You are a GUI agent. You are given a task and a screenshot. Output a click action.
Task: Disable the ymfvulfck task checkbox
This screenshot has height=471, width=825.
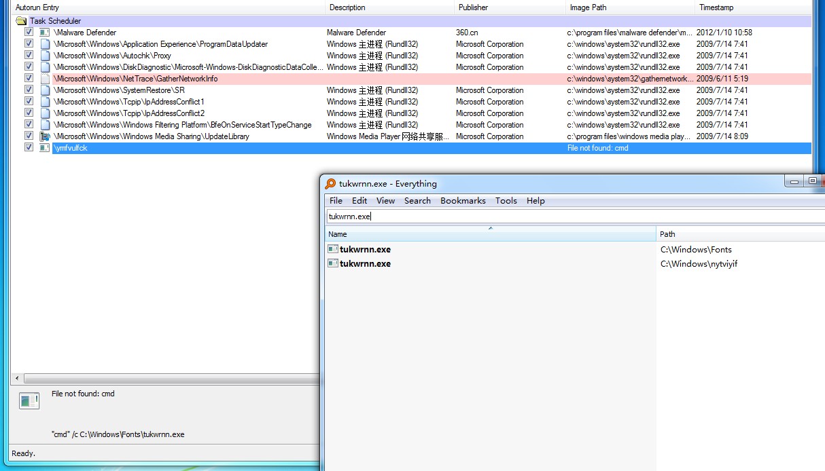(x=29, y=148)
